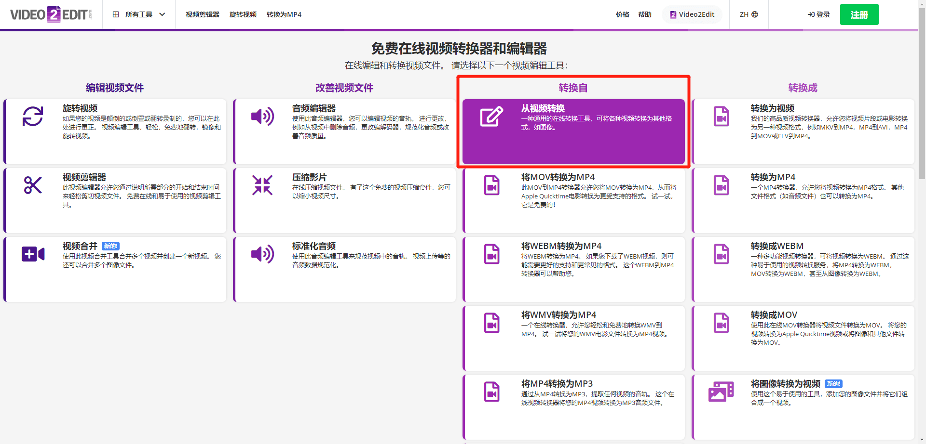
Task: Open the 将MOV转换为MP4 title
Action: (558, 177)
